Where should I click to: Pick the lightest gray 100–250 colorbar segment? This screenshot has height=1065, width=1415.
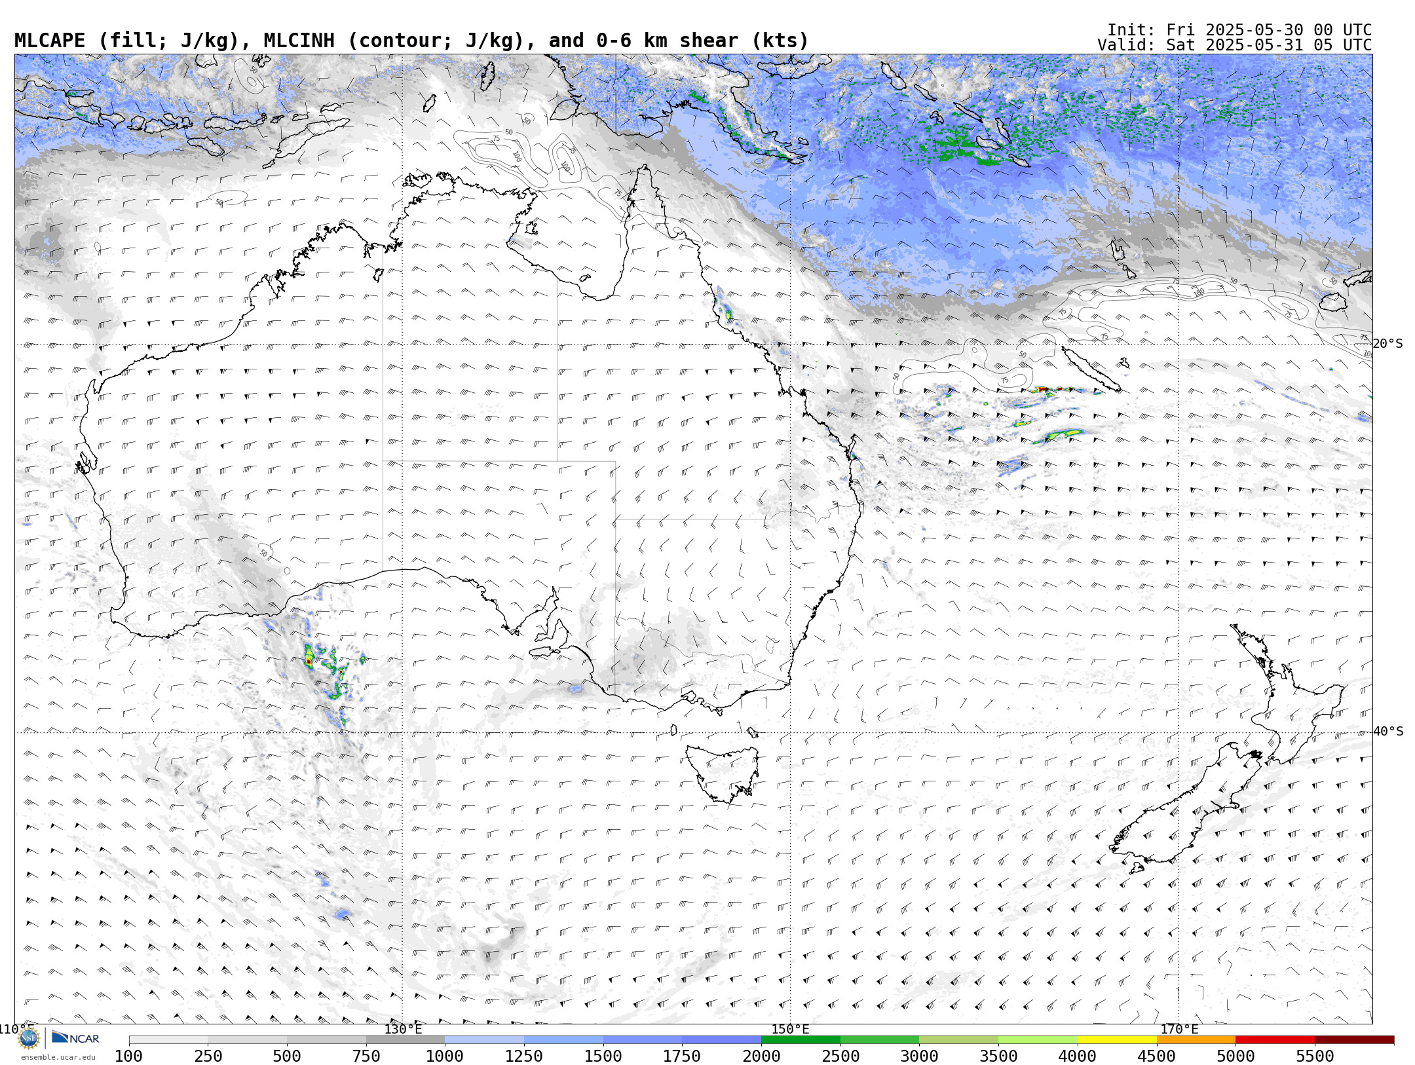point(168,1040)
